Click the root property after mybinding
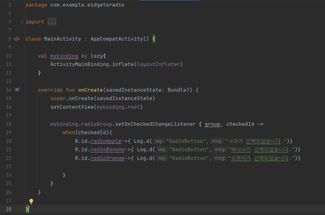 pos(133,107)
